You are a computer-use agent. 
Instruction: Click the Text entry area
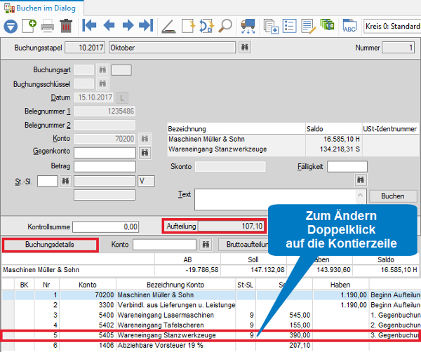pos(275,199)
